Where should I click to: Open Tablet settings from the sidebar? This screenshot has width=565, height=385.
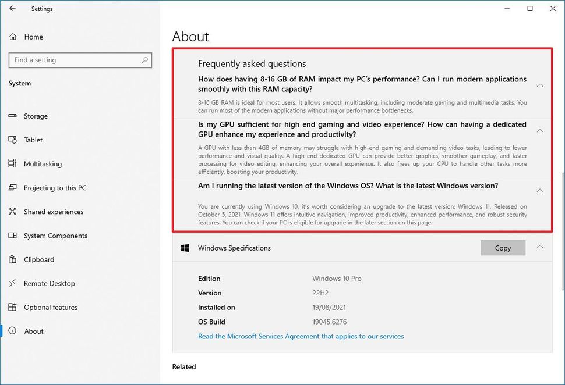[34, 140]
